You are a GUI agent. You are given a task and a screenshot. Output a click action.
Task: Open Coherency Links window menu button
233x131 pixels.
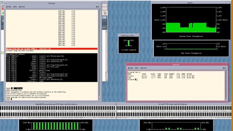pyautogui.click(x=120, y=36)
